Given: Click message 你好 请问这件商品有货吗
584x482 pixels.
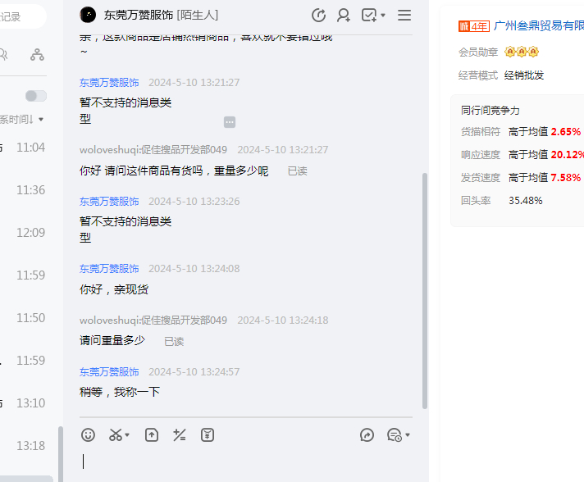Looking at the screenshot, I should (x=174, y=171).
